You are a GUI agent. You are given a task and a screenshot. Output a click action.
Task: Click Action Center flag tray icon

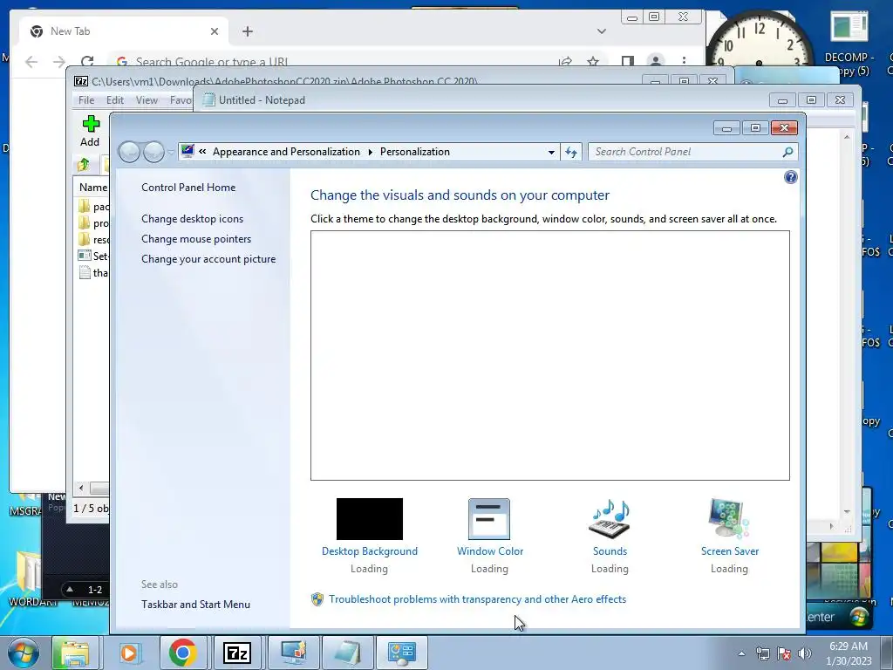pyautogui.click(x=784, y=653)
